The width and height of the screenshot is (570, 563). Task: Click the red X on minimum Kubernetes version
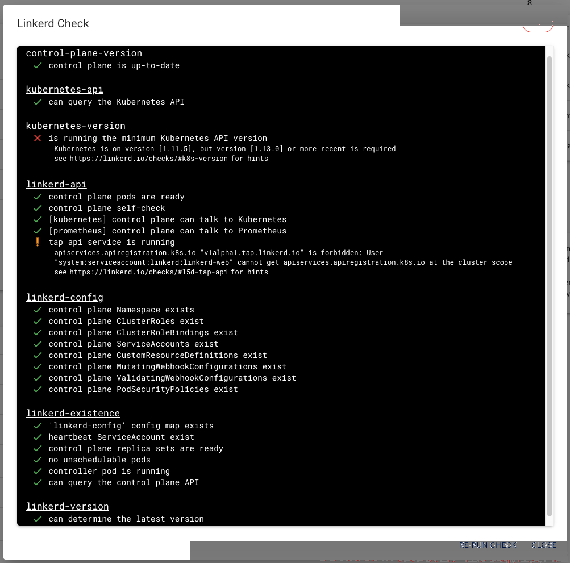[x=38, y=138]
